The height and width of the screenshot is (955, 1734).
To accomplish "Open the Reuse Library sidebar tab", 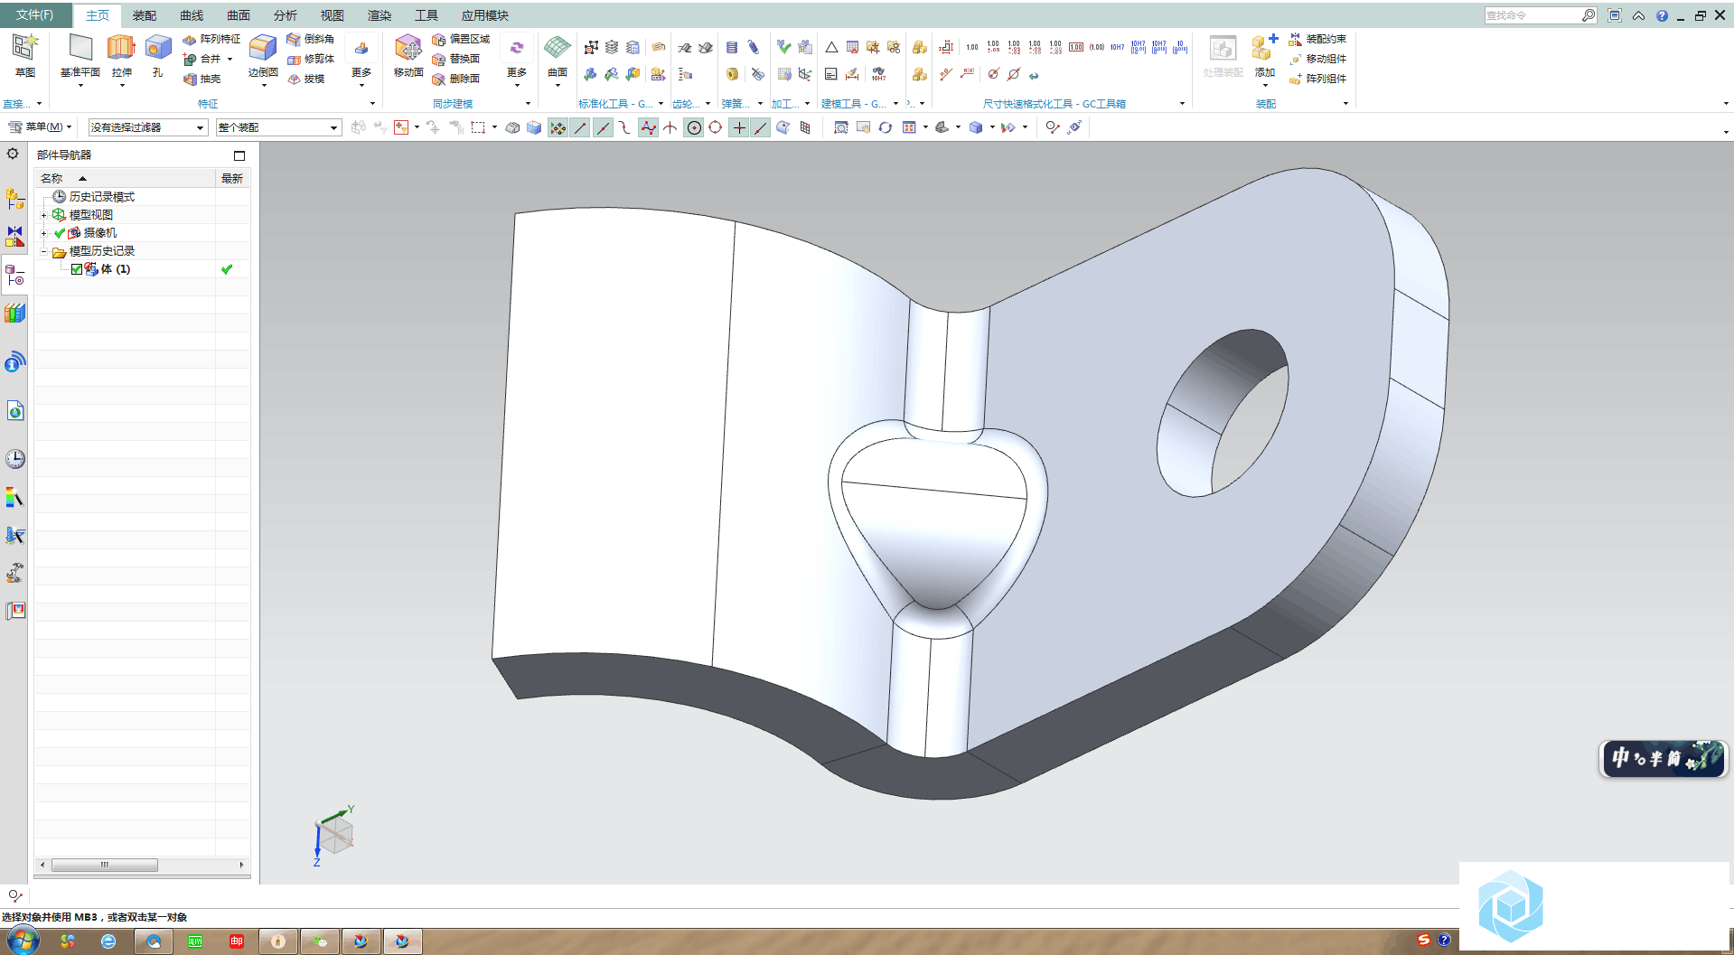I will point(14,314).
